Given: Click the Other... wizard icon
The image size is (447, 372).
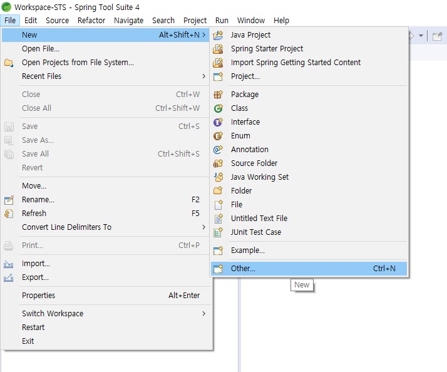Looking at the screenshot, I should point(218,269).
